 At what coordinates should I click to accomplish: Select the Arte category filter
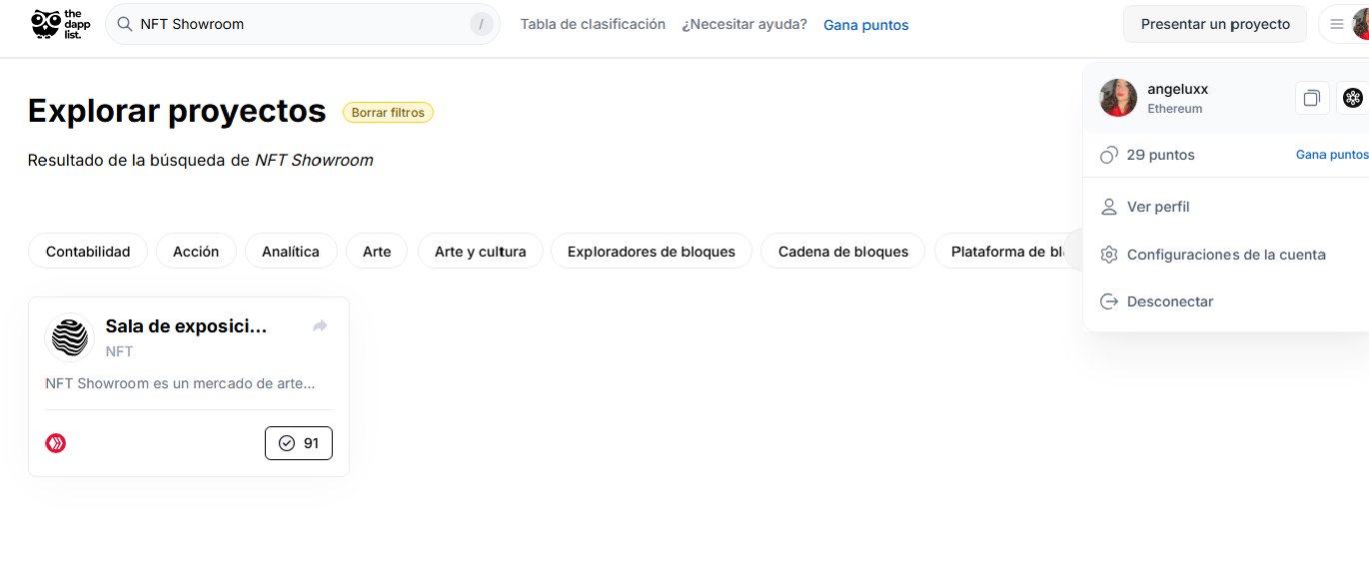(x=377, y=252)
